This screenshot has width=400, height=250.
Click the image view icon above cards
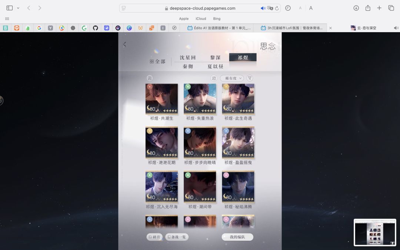(x=150, y=78)
